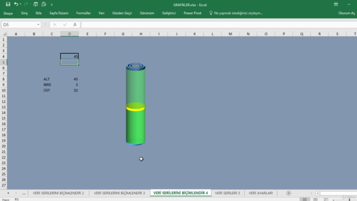Click the Insert Function fx icon

[x=75, y=25]
